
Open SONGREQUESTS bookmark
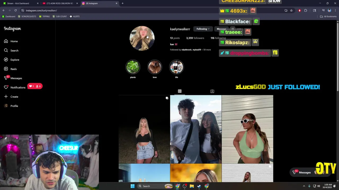tap(27, 16)
